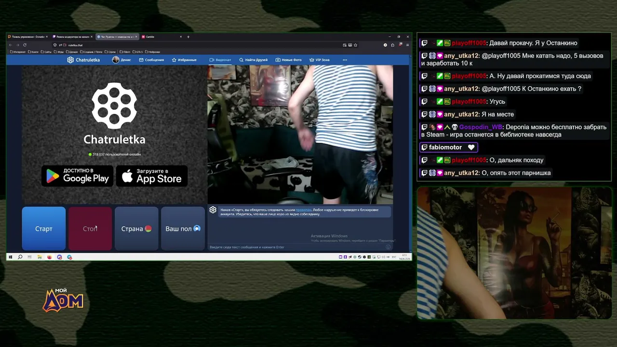
Task: Open the VIP Зона page
Action: click(320, 60)
